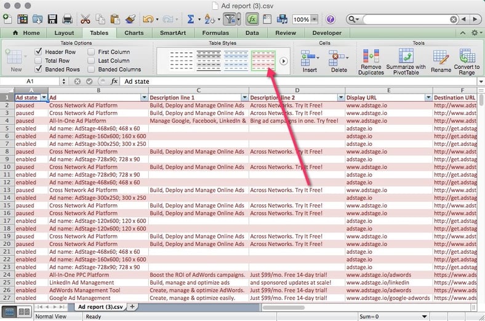Uncheck the Header Row option
This screenshot has width=485, height=321.
click(38, 52)
